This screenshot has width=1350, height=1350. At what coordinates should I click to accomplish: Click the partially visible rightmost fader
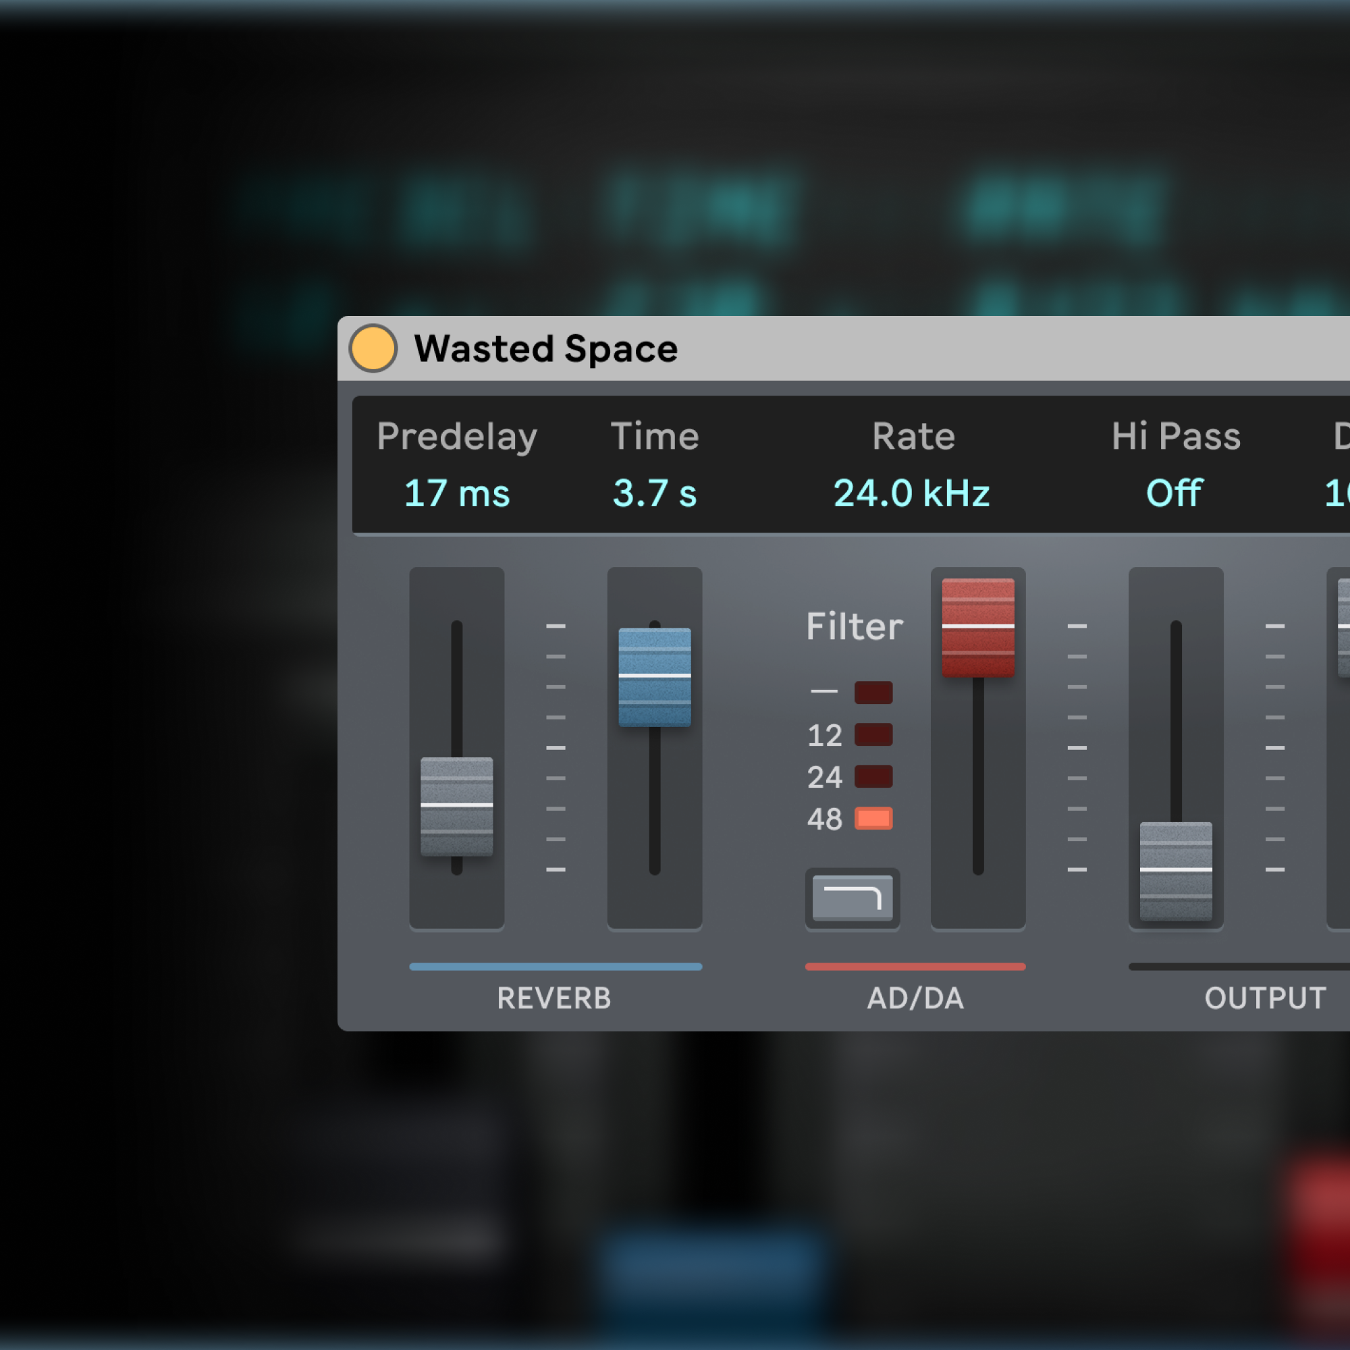coord(1343,627)
